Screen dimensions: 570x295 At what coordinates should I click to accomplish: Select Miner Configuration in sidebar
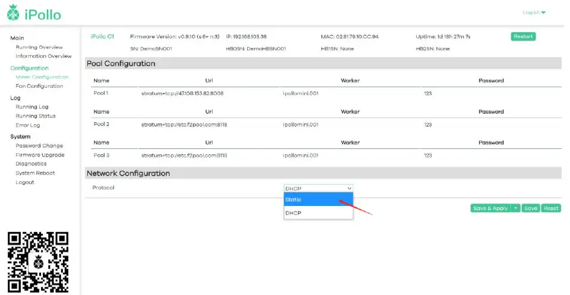[42, 77]
